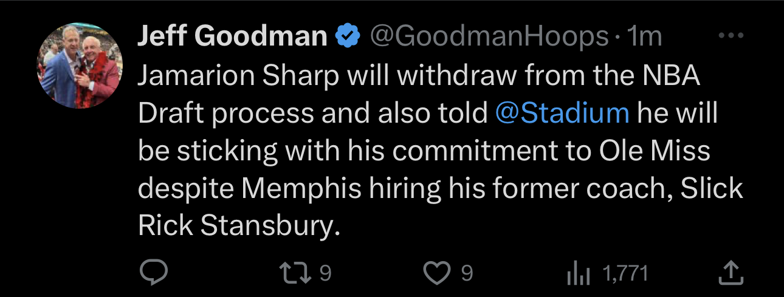Image resolution: width=784 pixels, height=297 pixels.
Task: Click the name Rick Stansbury in the tweet
Action: click(237, 227)
